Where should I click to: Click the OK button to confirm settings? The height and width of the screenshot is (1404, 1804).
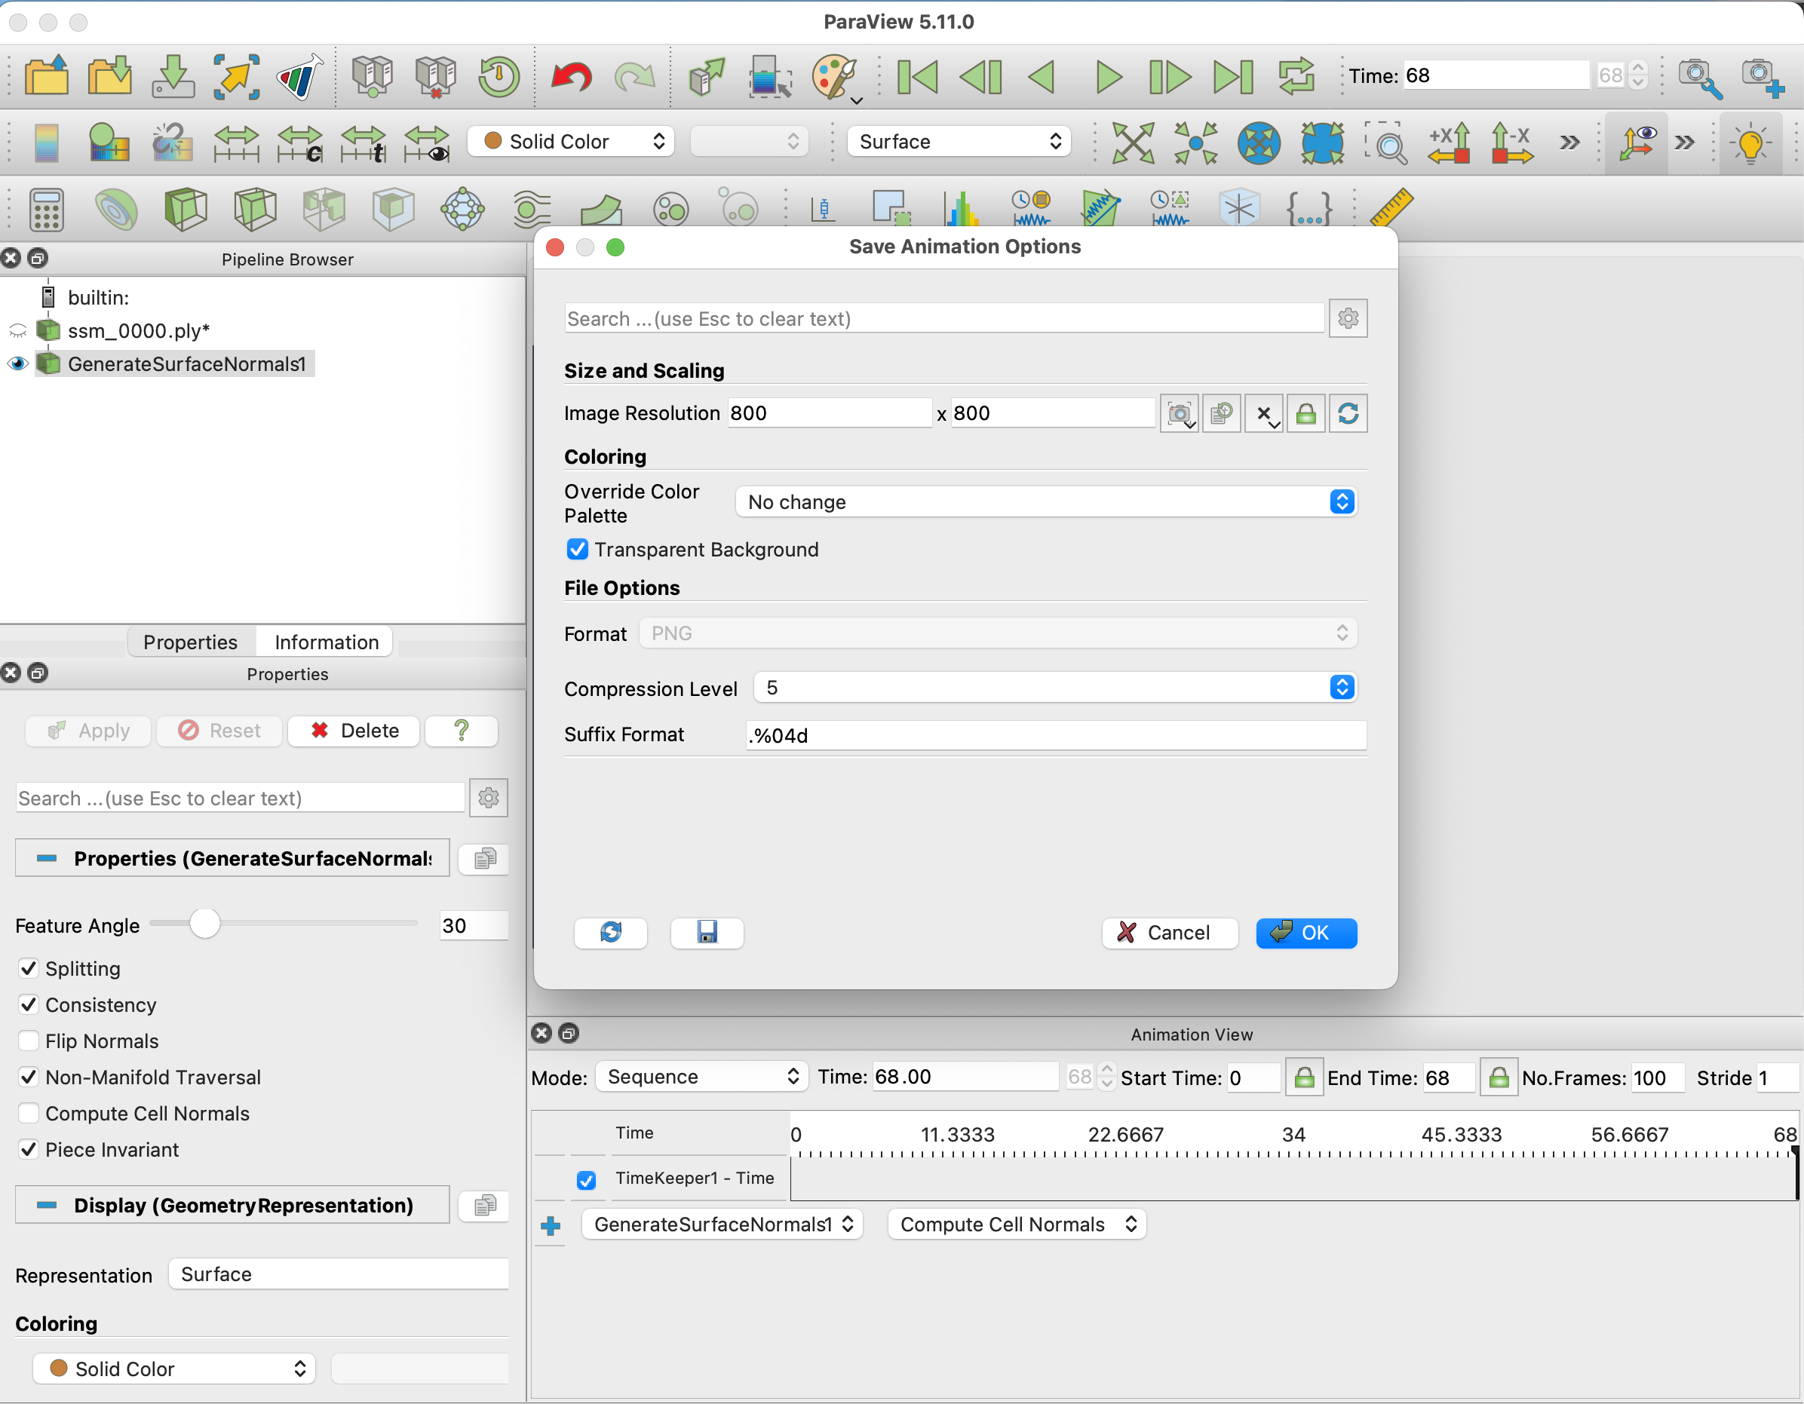point(1305,934)
